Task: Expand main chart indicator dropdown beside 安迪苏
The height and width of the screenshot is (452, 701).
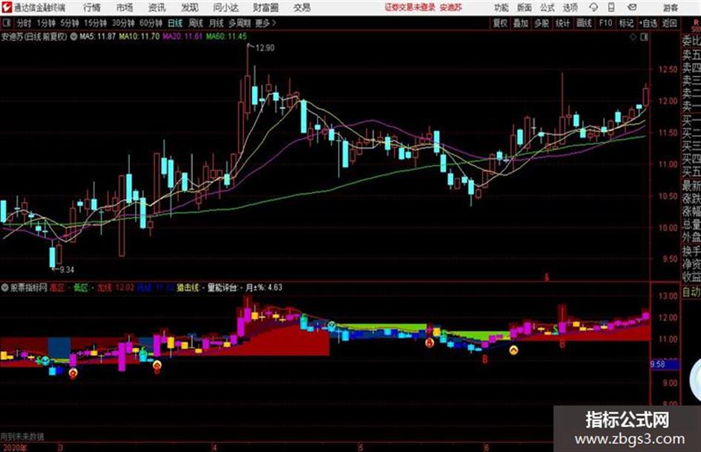Action: click(73, 36)
